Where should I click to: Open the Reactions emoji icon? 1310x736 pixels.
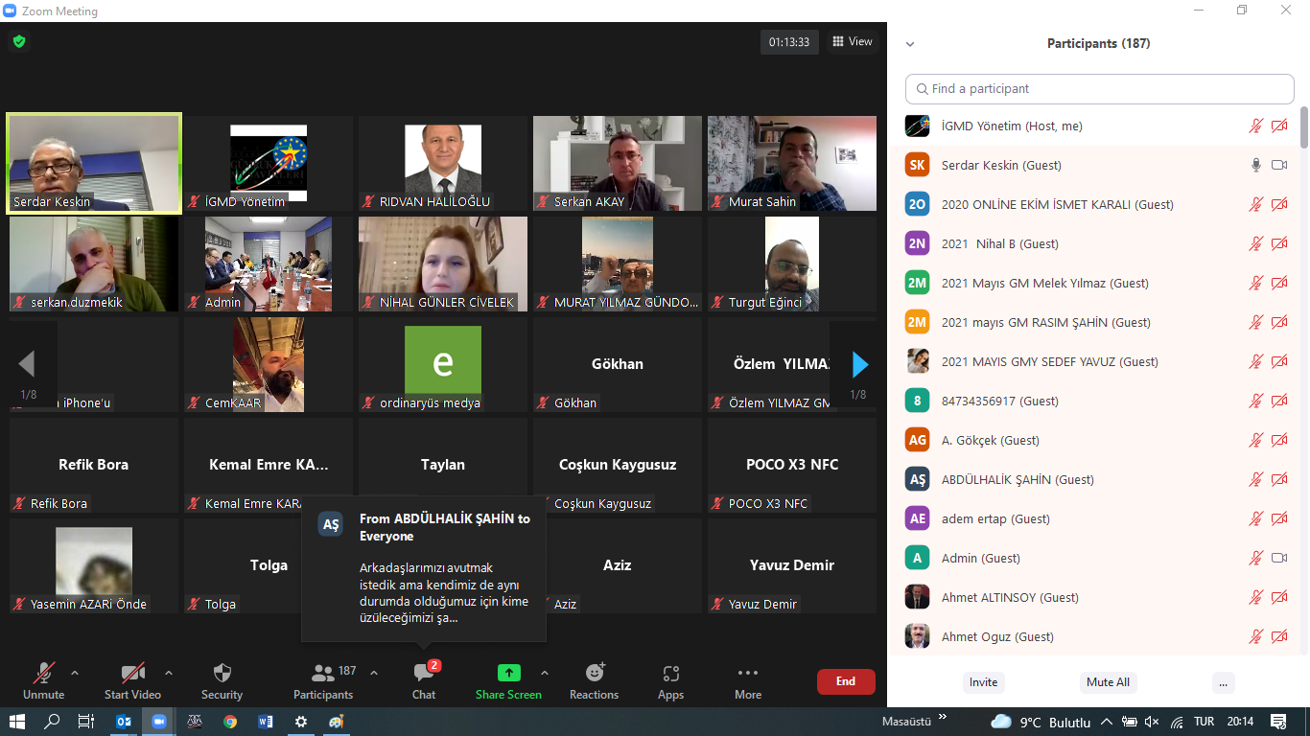point(594,673)
